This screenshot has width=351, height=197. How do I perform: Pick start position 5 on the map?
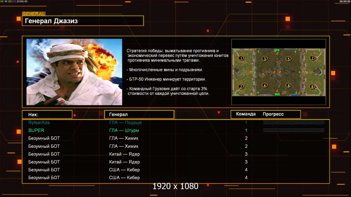(x=288, y=59)
